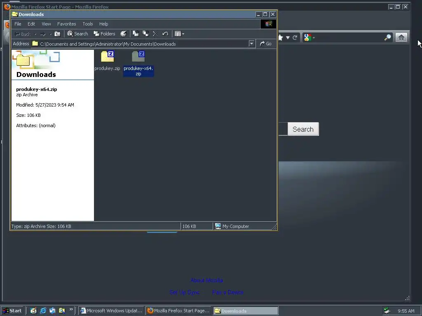Open the About Mozilla link
This screenshot has height=316, width=422.
[x=206, y=280]
